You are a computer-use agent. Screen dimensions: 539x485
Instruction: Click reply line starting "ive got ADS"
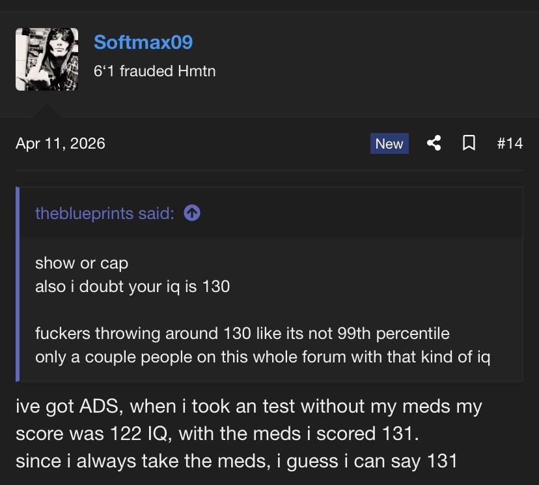(249, 407)
